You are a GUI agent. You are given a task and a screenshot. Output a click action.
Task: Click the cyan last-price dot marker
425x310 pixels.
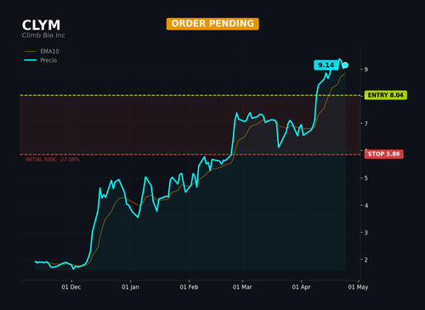coord(345,65)
